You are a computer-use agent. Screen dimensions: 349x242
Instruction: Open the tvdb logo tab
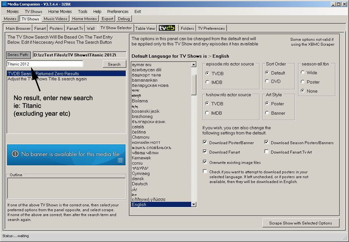pos(167,28)
